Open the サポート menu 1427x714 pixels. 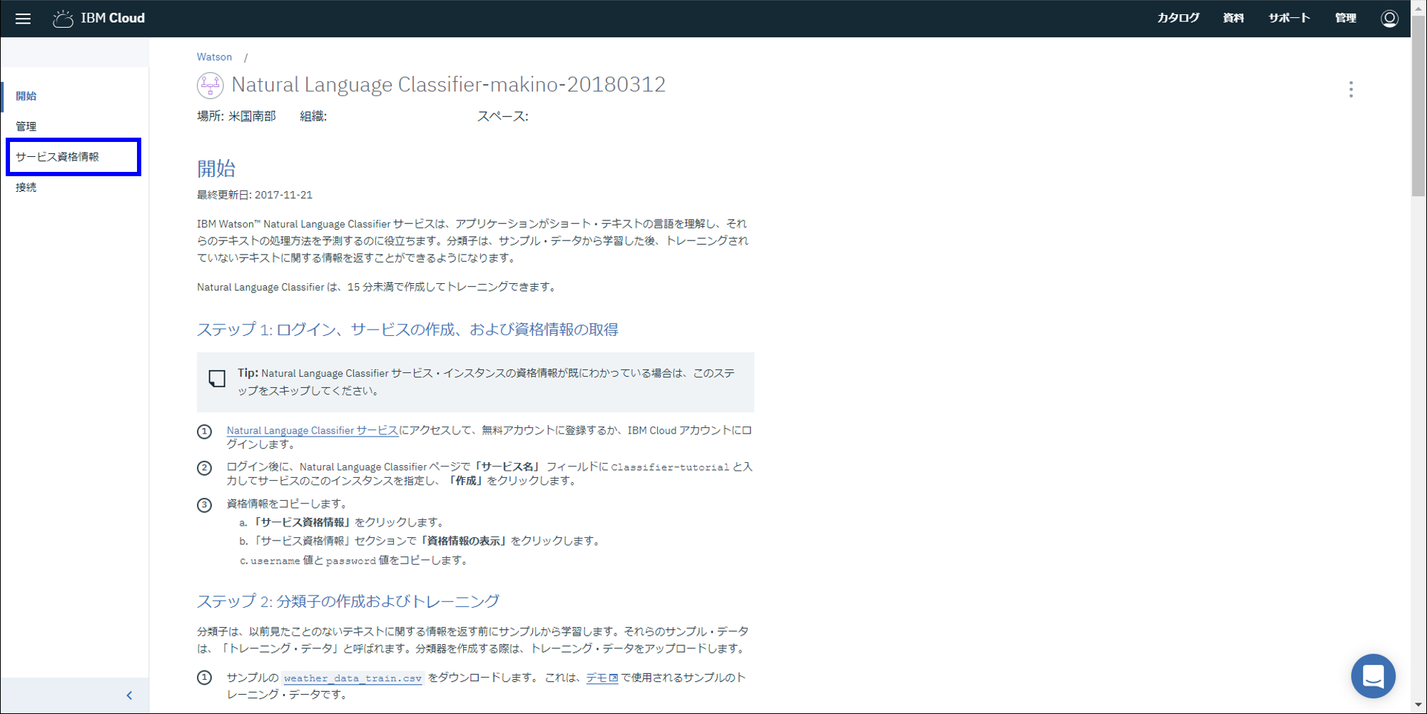[x=1289, y=18]
